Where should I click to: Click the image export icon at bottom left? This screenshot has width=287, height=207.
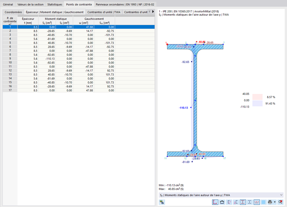tap(162, 202)
